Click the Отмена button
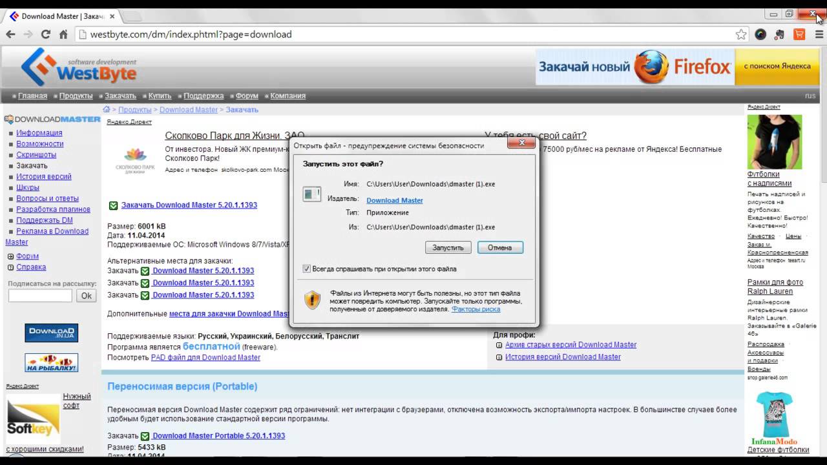Image resolution: width=827 pixels, height=465 pixels. (x=500, y=247)
